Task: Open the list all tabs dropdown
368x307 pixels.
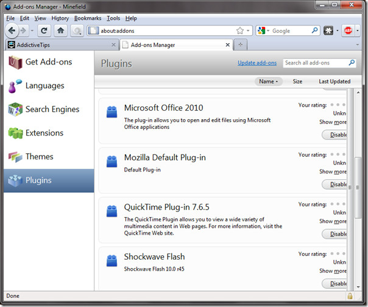Action: (358, 45)
